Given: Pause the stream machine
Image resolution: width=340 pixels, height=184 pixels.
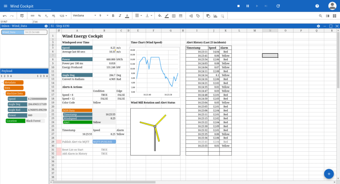Looking at the screenshot, I should [x=247, y=6].
